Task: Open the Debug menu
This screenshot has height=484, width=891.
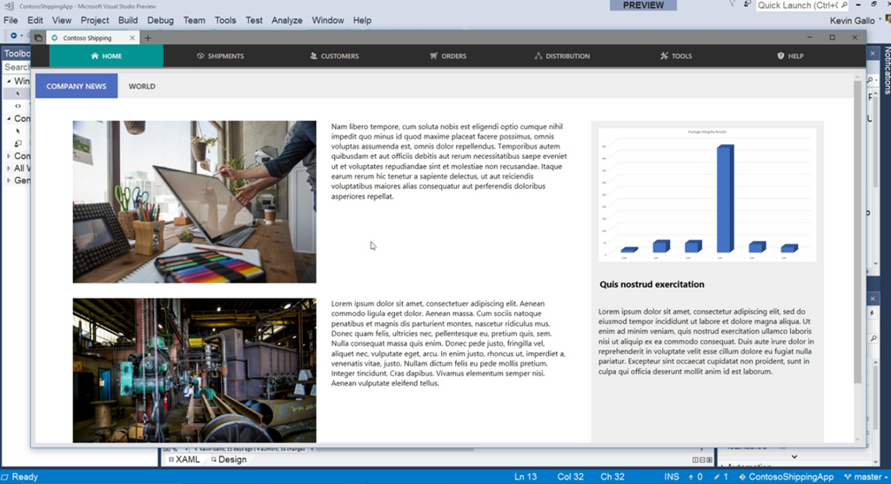Action: point(160,21)
